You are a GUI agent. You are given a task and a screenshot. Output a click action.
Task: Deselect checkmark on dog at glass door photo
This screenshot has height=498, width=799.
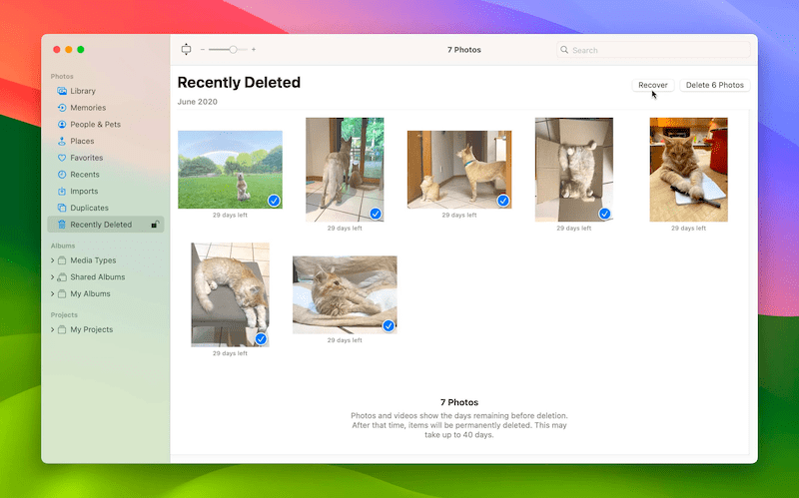click(376, 214)
